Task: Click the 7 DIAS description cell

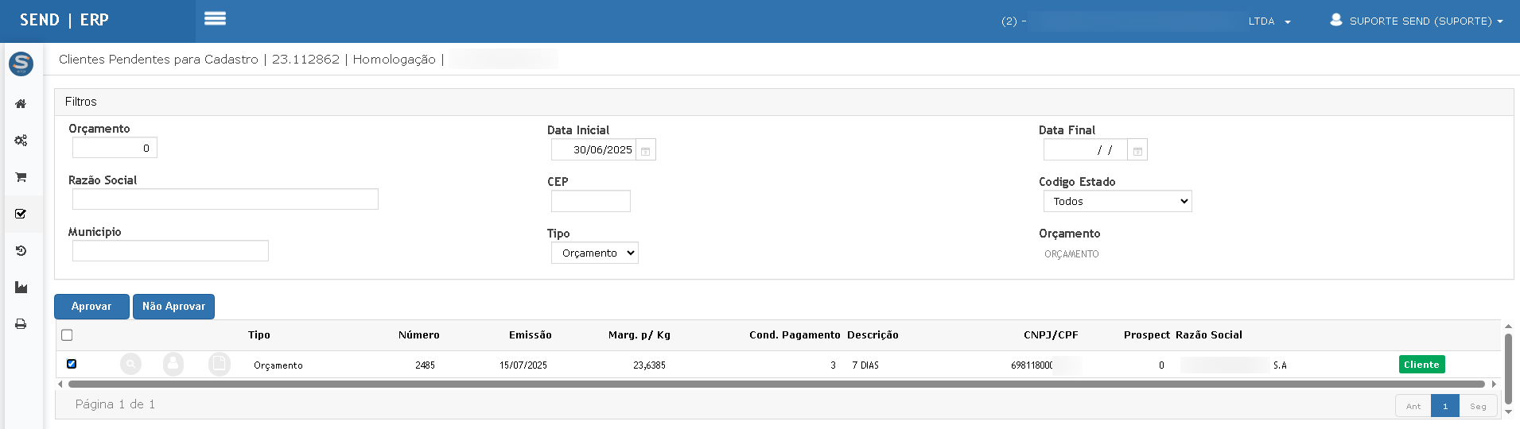Action: click(x=865, y=365)
